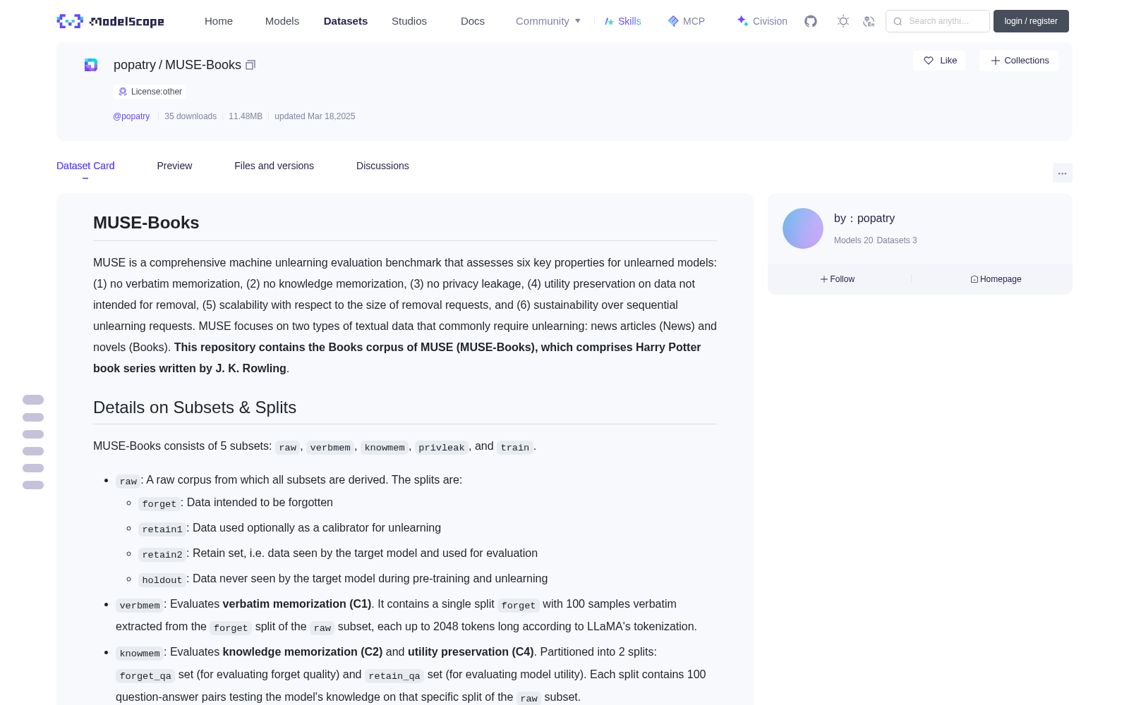The image size is (1129, 705).
Task: Click the 'train' code label
Action: pyautogui.click(x=515, y=448)
